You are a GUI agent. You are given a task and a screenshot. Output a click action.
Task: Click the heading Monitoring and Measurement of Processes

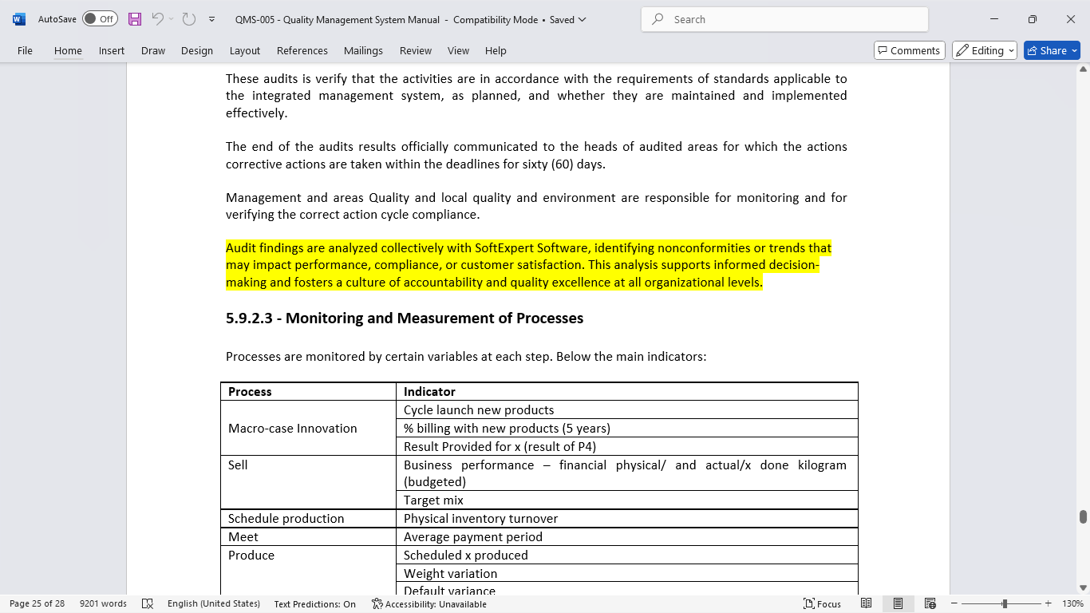(x=405, y=318)
